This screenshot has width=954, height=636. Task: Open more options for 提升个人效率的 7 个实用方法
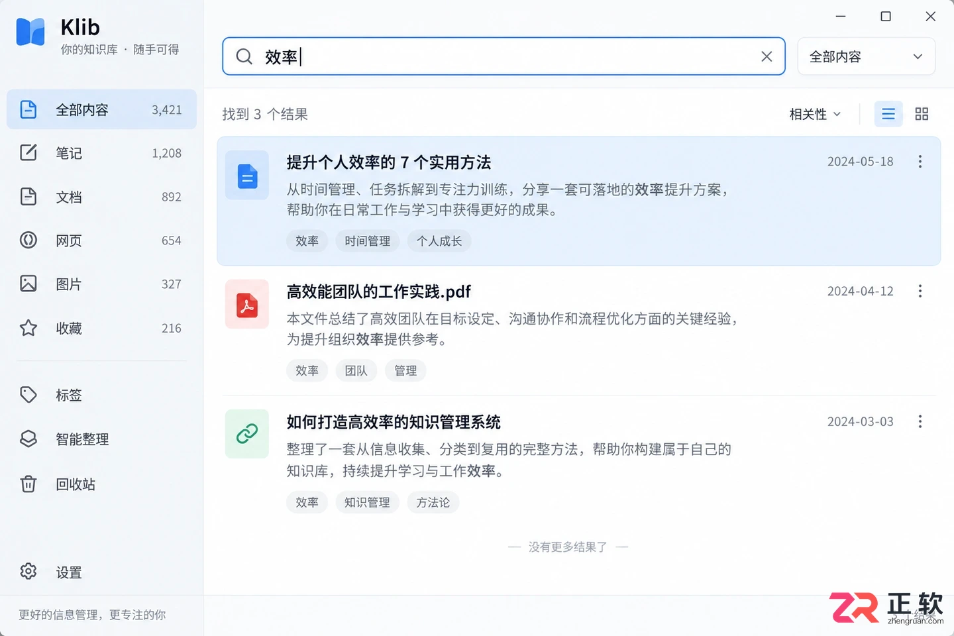click(920, 162)
